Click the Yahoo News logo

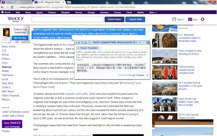click(x=16, y=19)
